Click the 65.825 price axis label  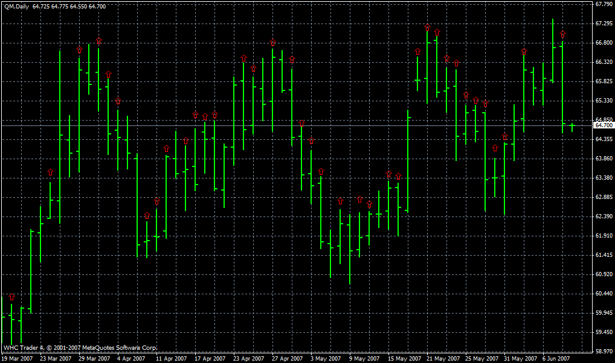click(x=604, y=81)
